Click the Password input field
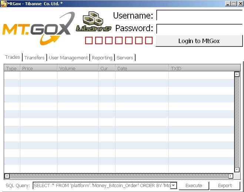The height and width of the screenshot is (192, 244). tap(199, 29)
